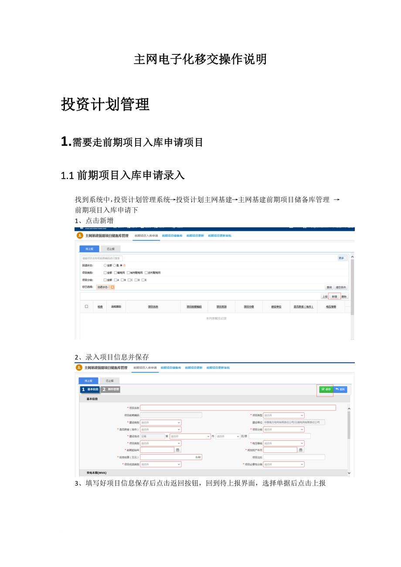Expand the 电压等级 dropdown
Viewport: 401px width, 567px height.
tap(284, 443)
